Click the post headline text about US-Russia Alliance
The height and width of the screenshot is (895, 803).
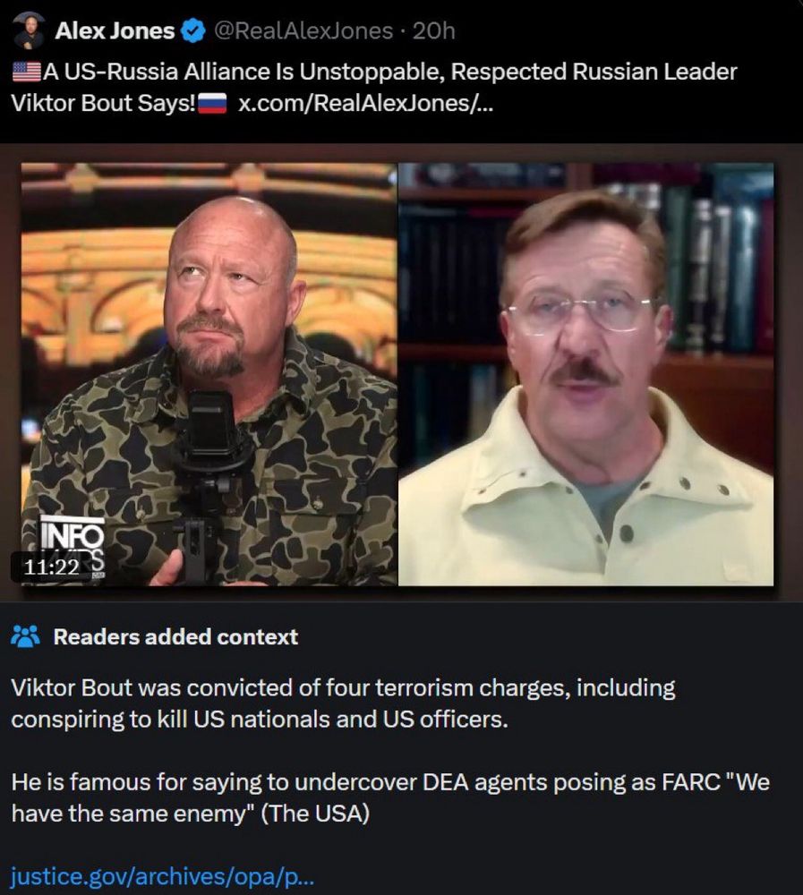(x=374, y=87)
